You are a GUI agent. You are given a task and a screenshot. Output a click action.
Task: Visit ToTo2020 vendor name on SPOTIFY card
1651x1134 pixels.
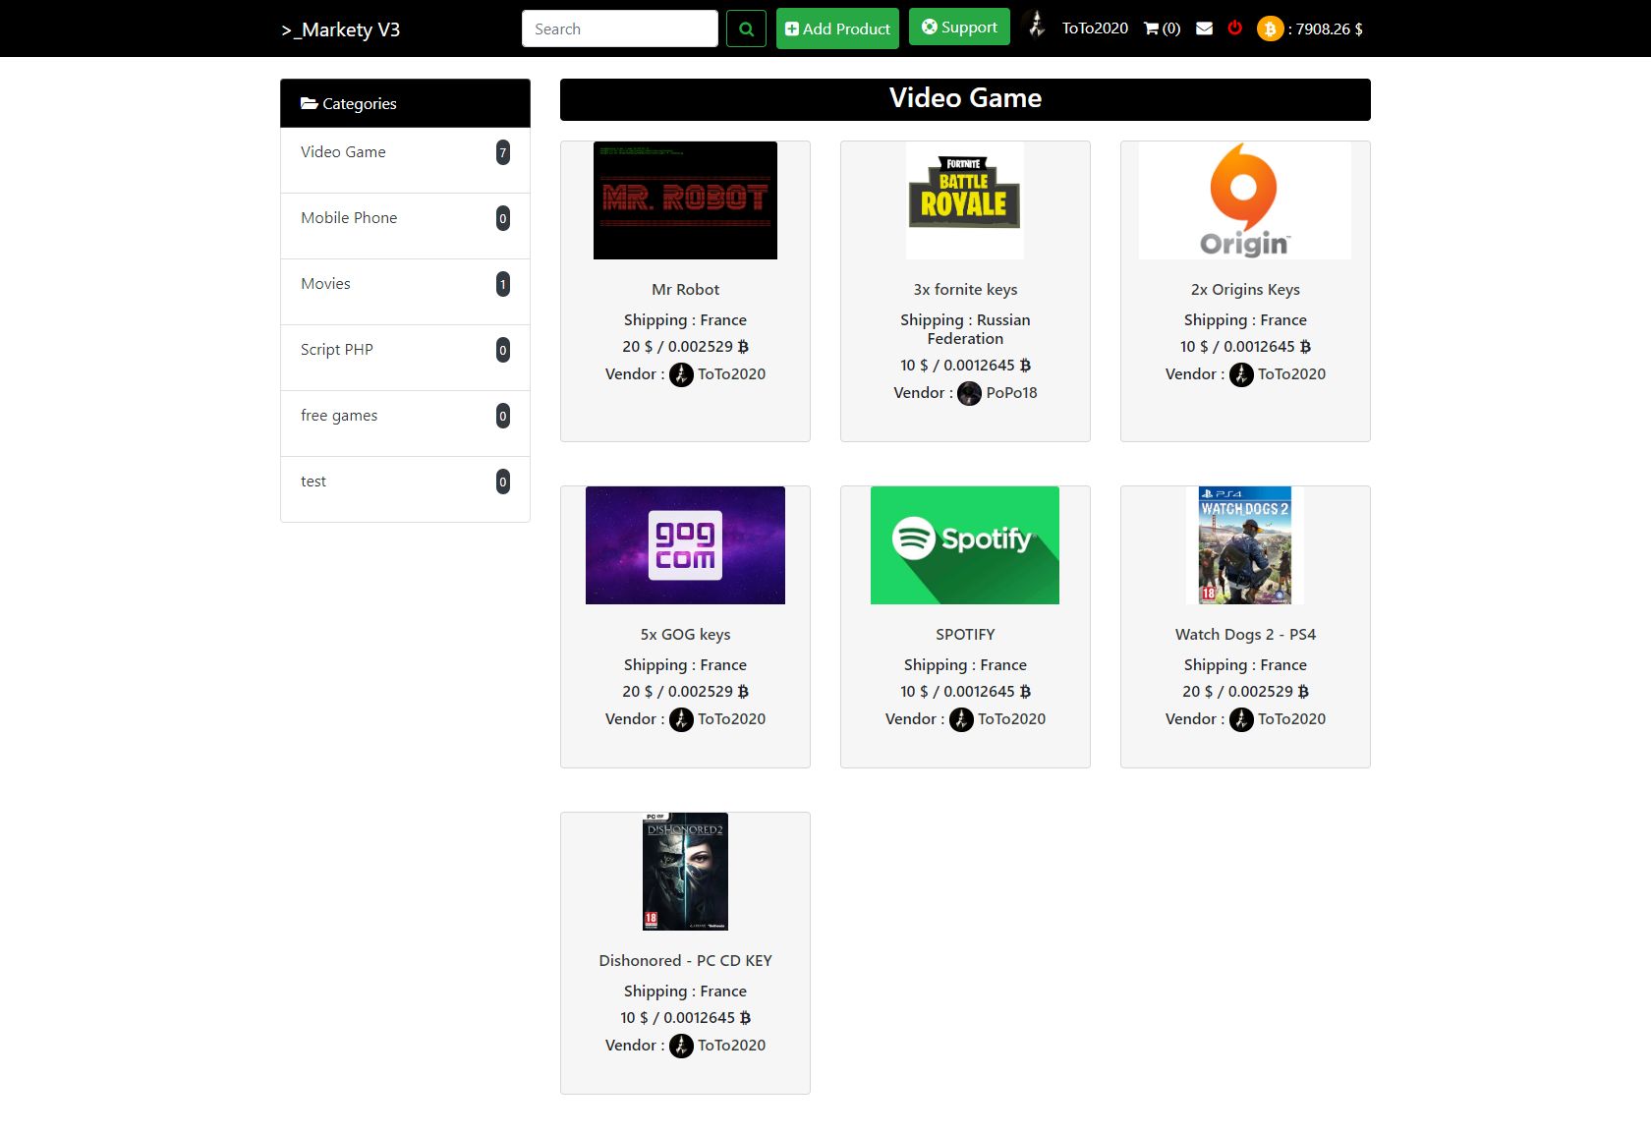[x=1011, y=719]
